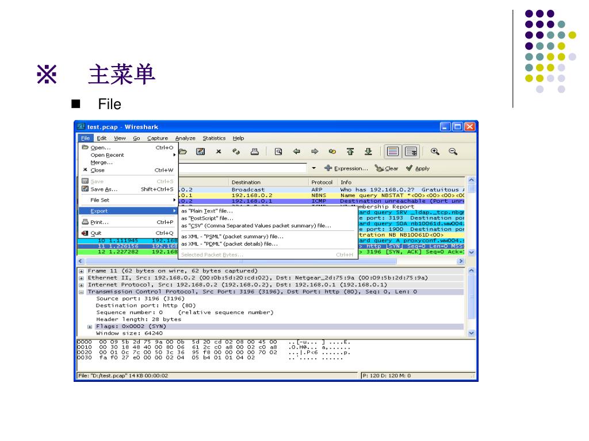
Task: Click packet list horizontal scroll right arrow
Action: click(x=461, y=261)
